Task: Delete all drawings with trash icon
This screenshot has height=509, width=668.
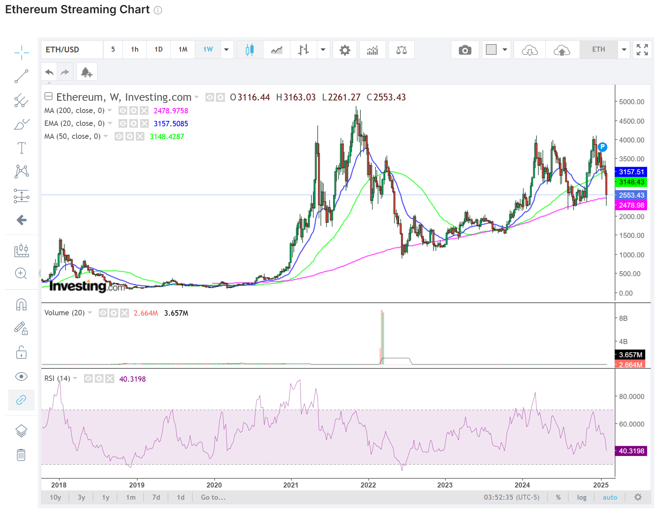Action: (21, 455)
